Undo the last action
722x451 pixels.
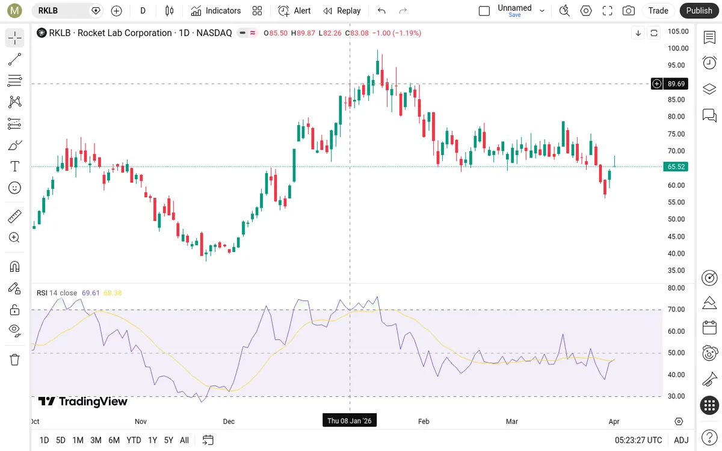[381, 11]
